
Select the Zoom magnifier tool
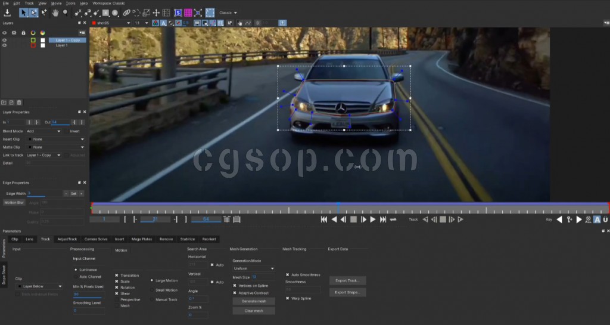click(x=66, y=13)
